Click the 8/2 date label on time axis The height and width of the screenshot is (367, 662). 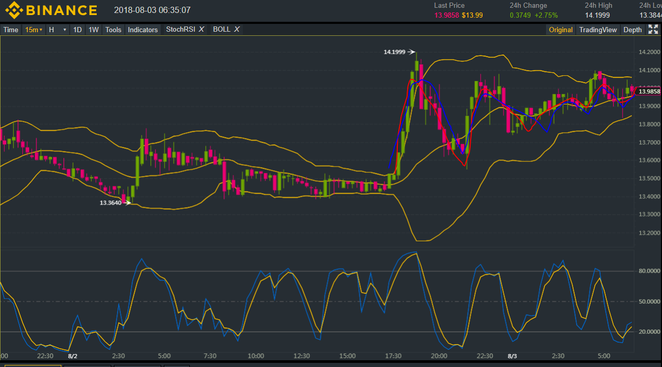(73, 356)
